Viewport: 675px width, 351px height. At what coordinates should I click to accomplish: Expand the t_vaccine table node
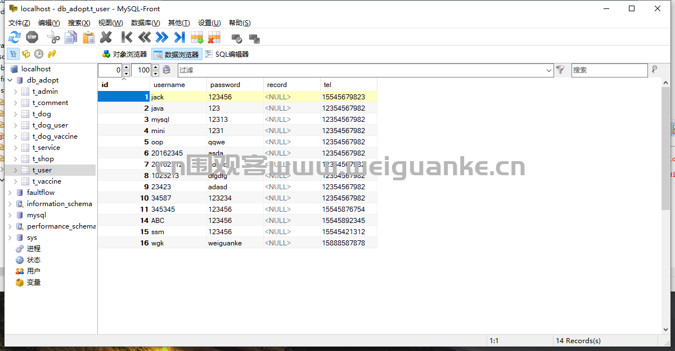(15, 181)
